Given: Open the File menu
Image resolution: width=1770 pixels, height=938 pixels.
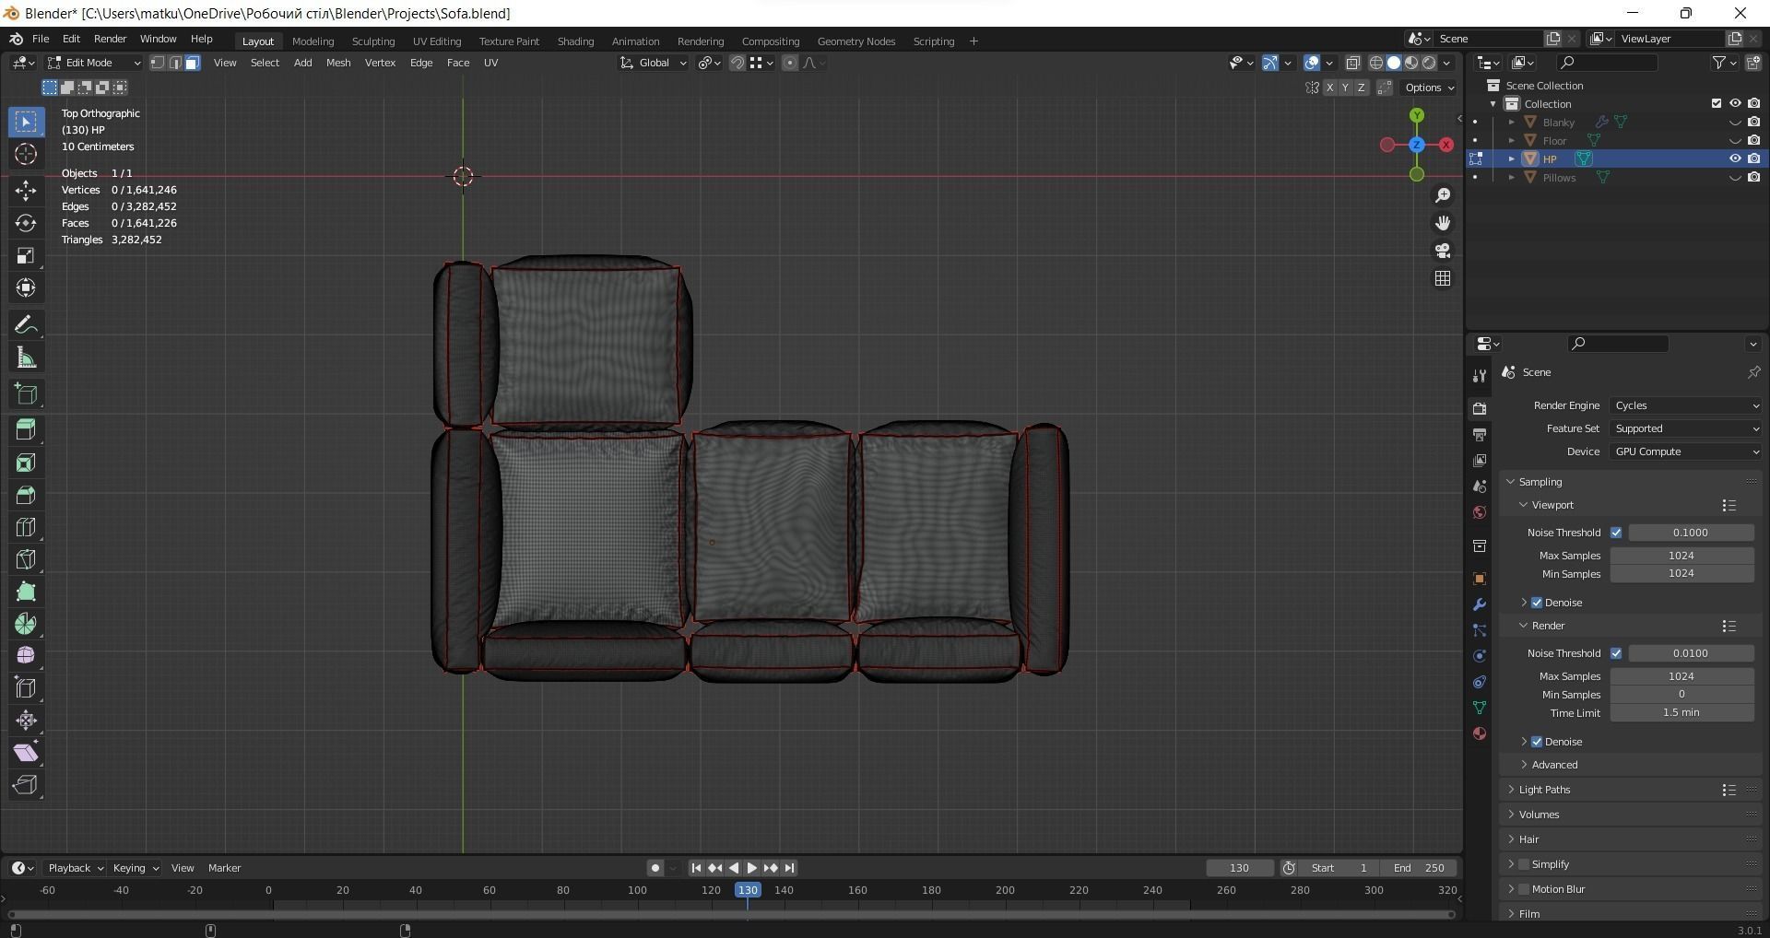Looking at the screenshot, I should pos(41,39).
